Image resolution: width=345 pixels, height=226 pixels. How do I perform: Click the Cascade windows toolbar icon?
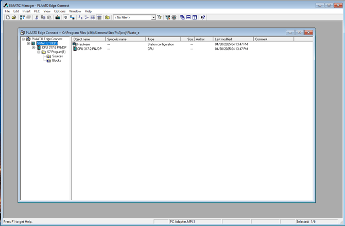[x=182, y=18]
